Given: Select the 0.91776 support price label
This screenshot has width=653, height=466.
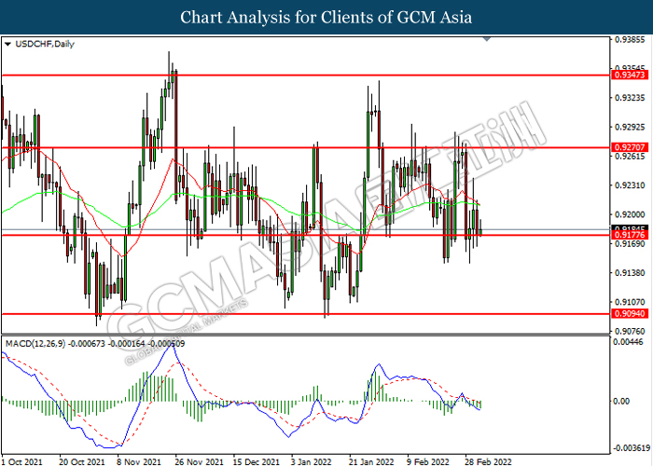Looking at the screenshot, I should point(630,236).
